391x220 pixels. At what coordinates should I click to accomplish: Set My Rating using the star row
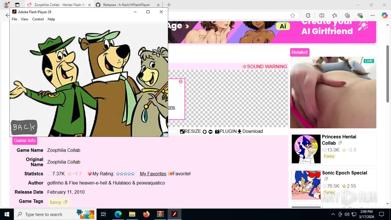[x=125, y=174]
